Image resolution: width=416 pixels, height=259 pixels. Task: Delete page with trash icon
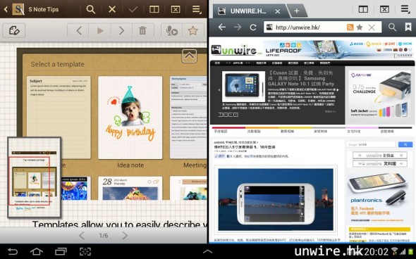point(142,31)
